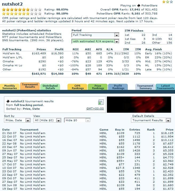Click the first row star rating bar
Image resolution: width=175 pixels, height=191 pixels.
point(22,10)
